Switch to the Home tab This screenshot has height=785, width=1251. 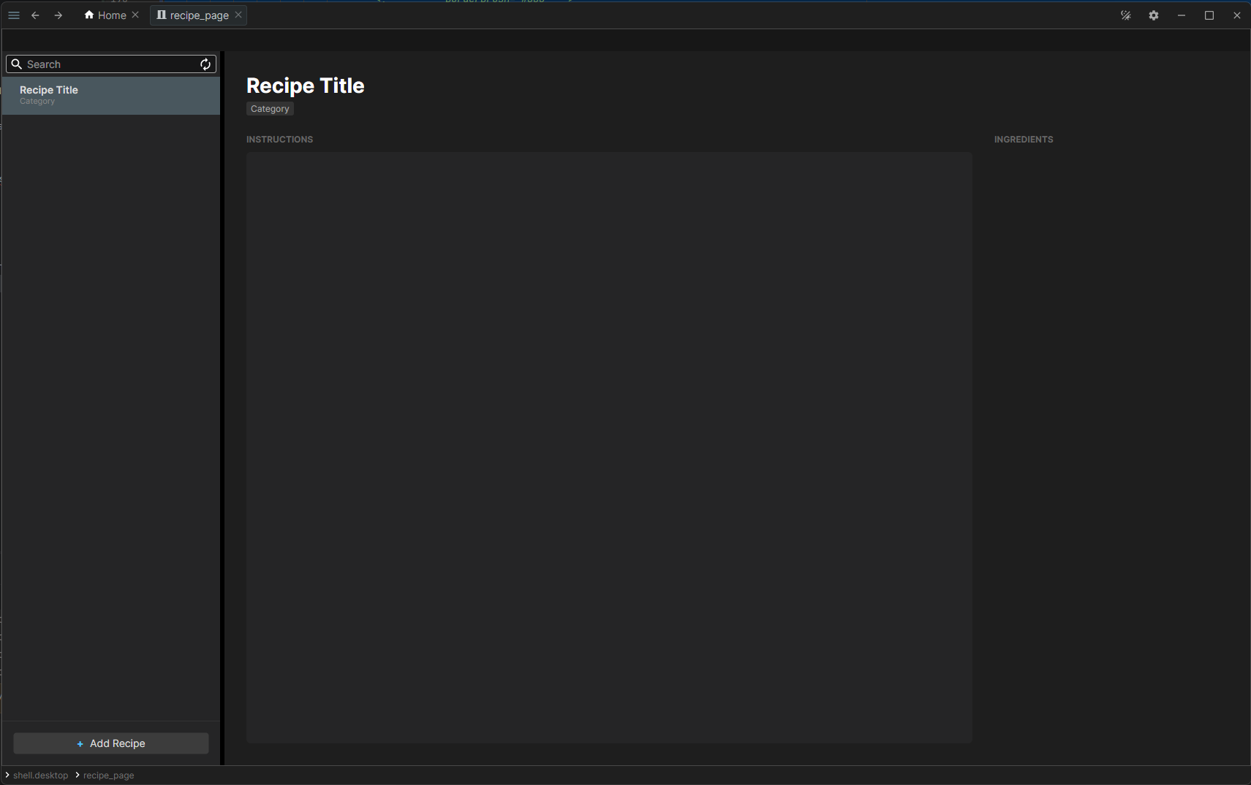tap(113, 15)
